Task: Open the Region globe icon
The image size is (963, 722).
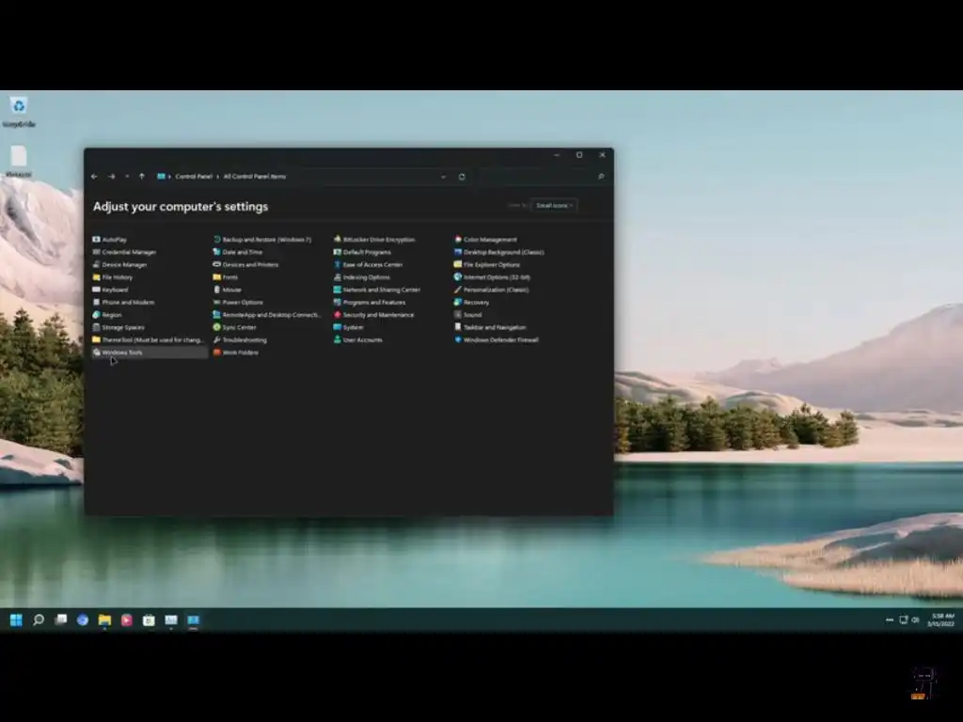Action: tap(97, 314)
